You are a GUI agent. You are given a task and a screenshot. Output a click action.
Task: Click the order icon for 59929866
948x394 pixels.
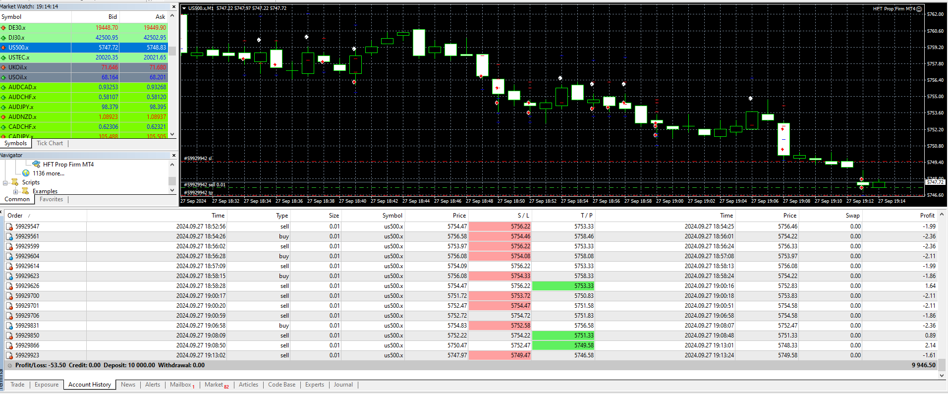pos(9,345)
